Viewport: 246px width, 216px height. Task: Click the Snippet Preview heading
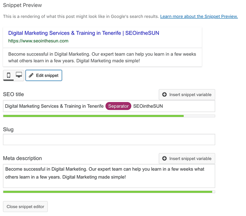click(22, 5)
